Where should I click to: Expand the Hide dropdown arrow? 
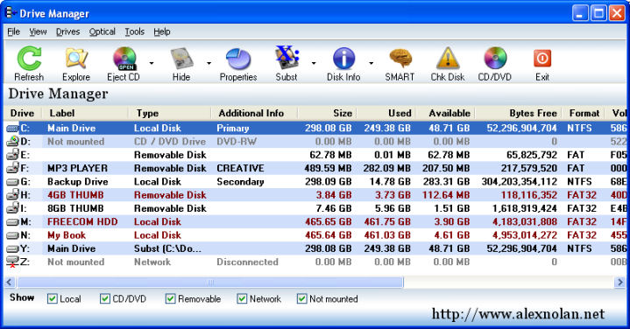(209, 63)
